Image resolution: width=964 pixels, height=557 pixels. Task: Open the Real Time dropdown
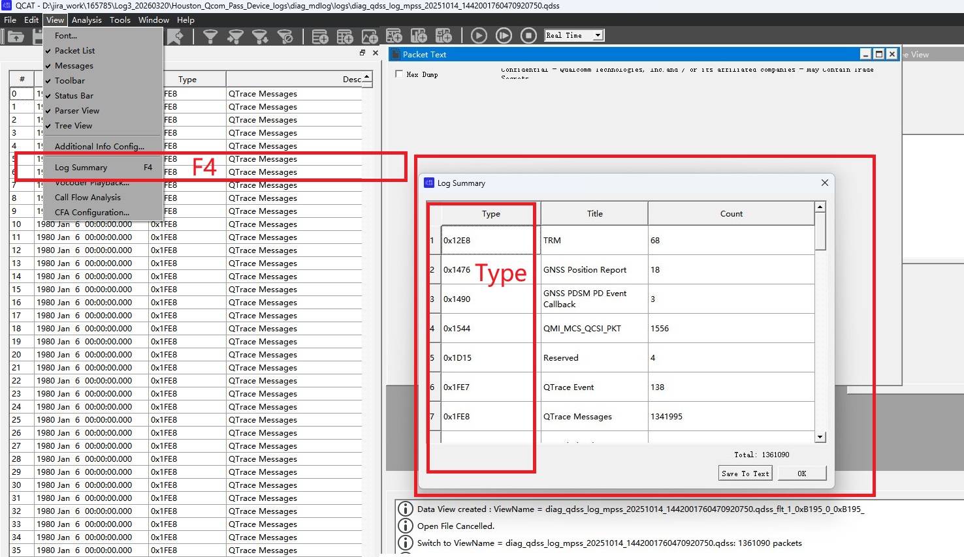point(598,36)
